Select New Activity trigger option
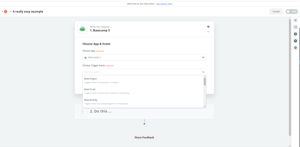 143,102
